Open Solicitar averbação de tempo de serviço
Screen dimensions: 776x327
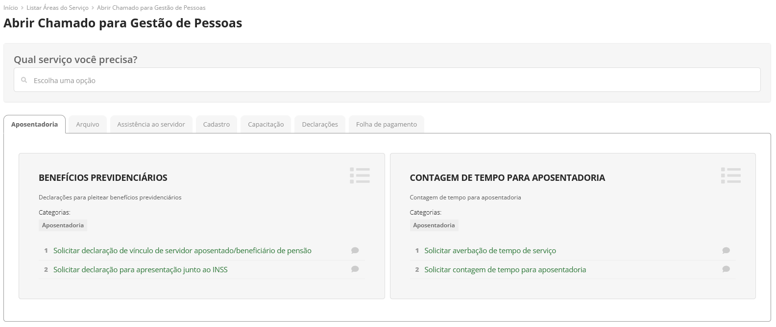[490, 251]
